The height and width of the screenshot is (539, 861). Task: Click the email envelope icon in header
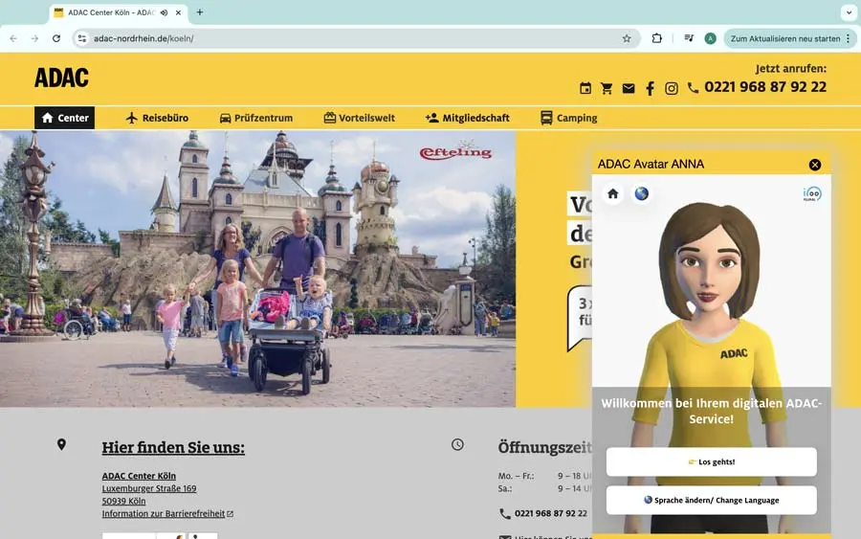pos(629,88)
